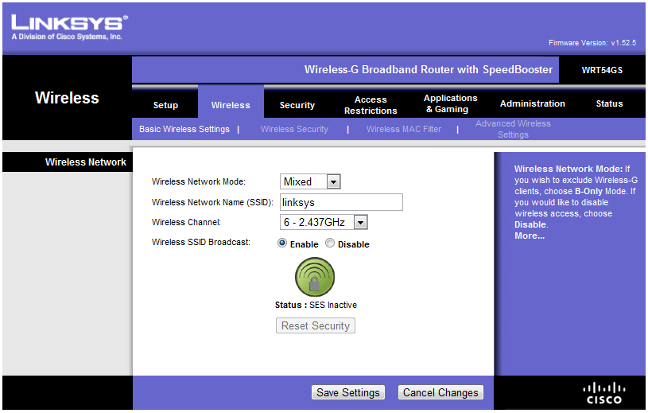Viewport: 648px width, 413px height.
Task: Click the Wireless Network Name (SSID) field
Action: click(341, 202)
